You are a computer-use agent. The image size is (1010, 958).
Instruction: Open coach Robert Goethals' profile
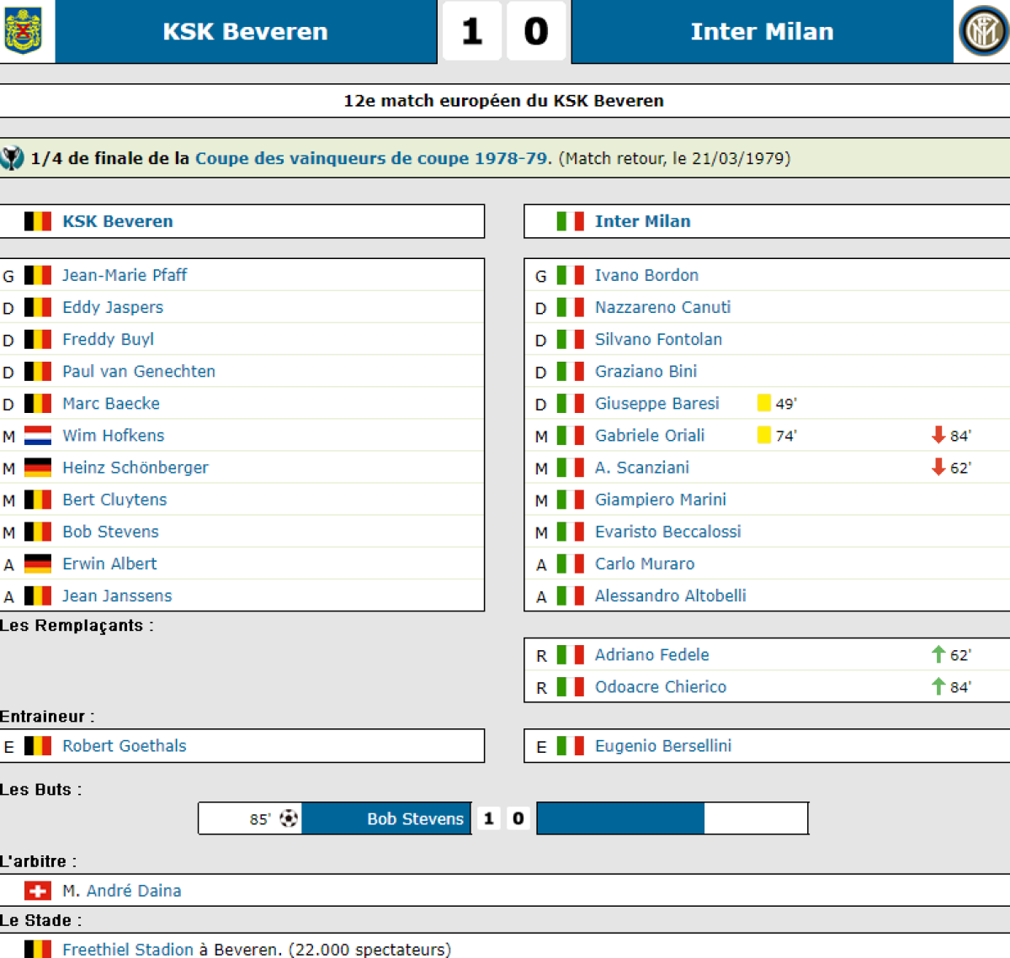pos(125,746)
